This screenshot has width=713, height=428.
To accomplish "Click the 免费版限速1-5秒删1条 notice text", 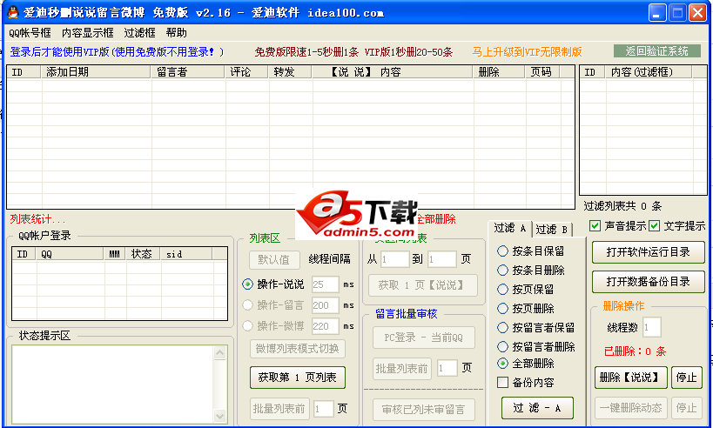I will click(x=306, y=52).
